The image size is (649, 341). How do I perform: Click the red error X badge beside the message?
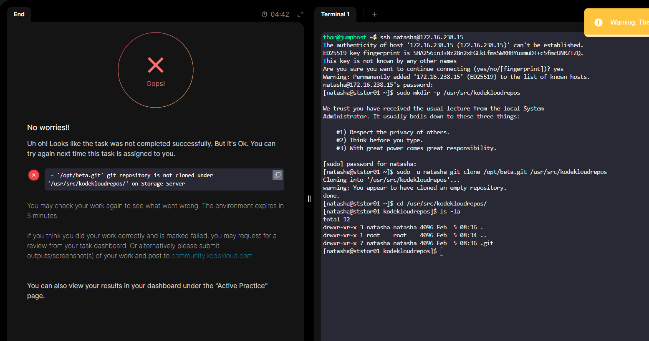(x=34, y=175)
